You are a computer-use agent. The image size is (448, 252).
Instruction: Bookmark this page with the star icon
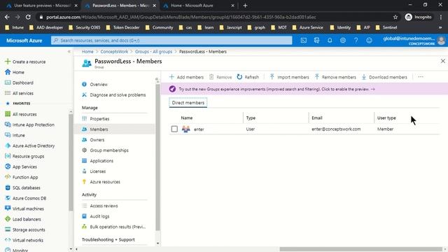[395, 17]
